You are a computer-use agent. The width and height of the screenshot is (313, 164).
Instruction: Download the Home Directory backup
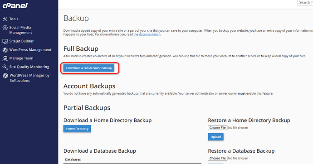pyautogui.click(x=77, y=129)
